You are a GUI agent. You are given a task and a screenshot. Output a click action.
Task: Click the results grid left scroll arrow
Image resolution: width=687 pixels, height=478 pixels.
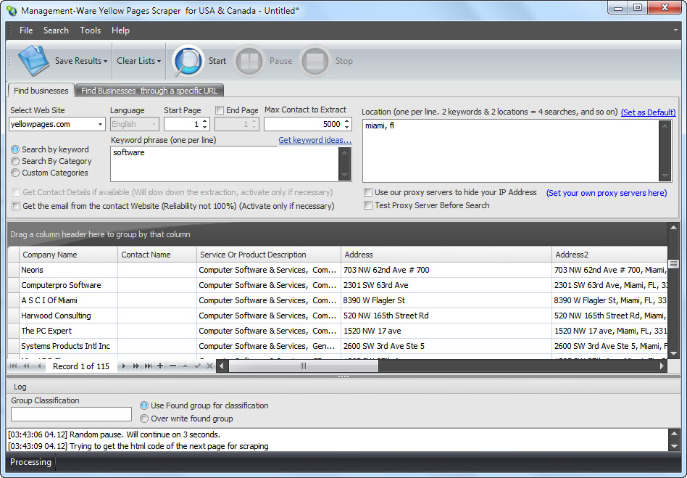pos(222,366)
